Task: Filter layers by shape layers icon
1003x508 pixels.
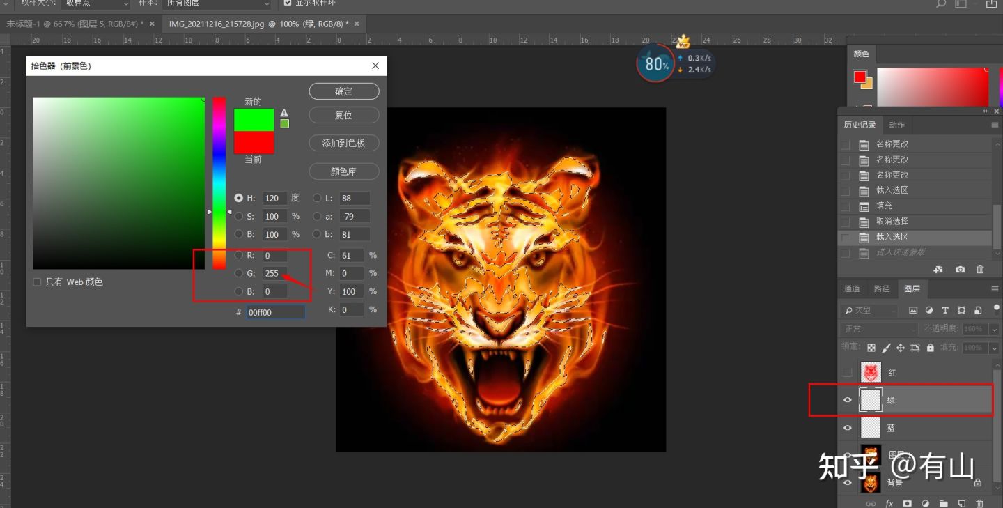Action: [x=962, y=310]
